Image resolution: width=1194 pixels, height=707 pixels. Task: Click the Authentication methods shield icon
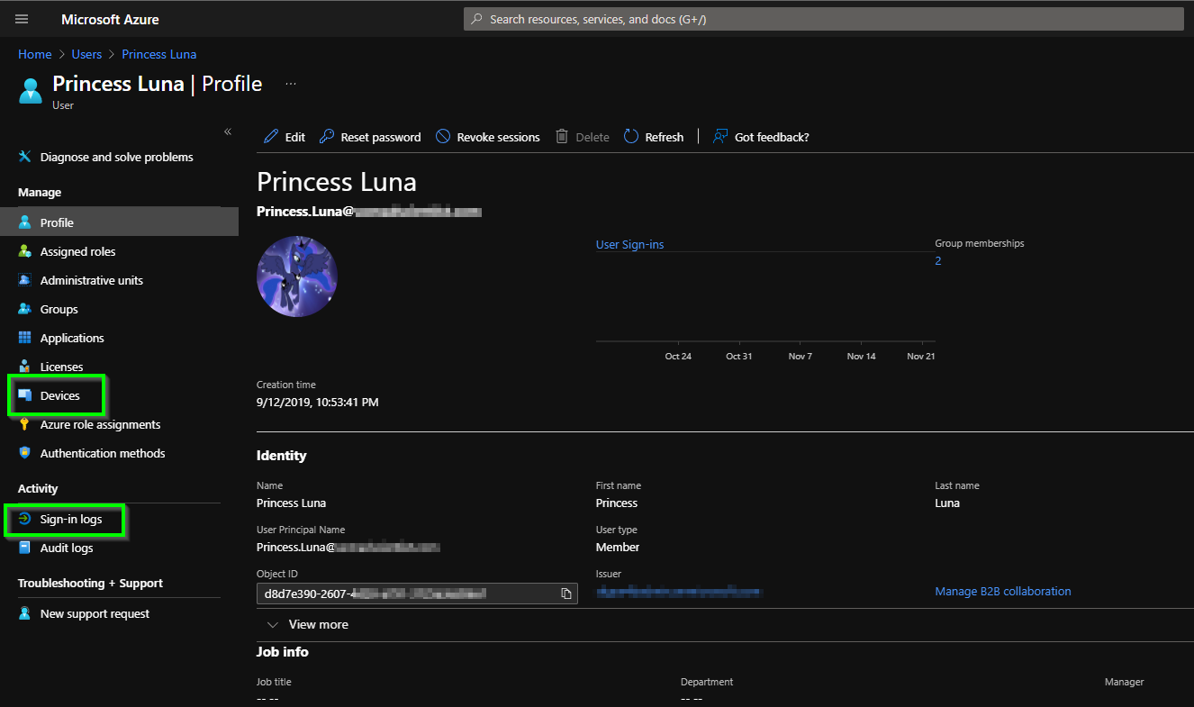25,453
